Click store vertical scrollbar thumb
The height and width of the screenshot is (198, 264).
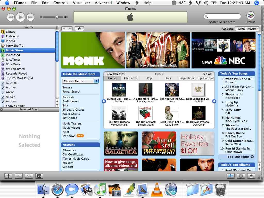259,62
